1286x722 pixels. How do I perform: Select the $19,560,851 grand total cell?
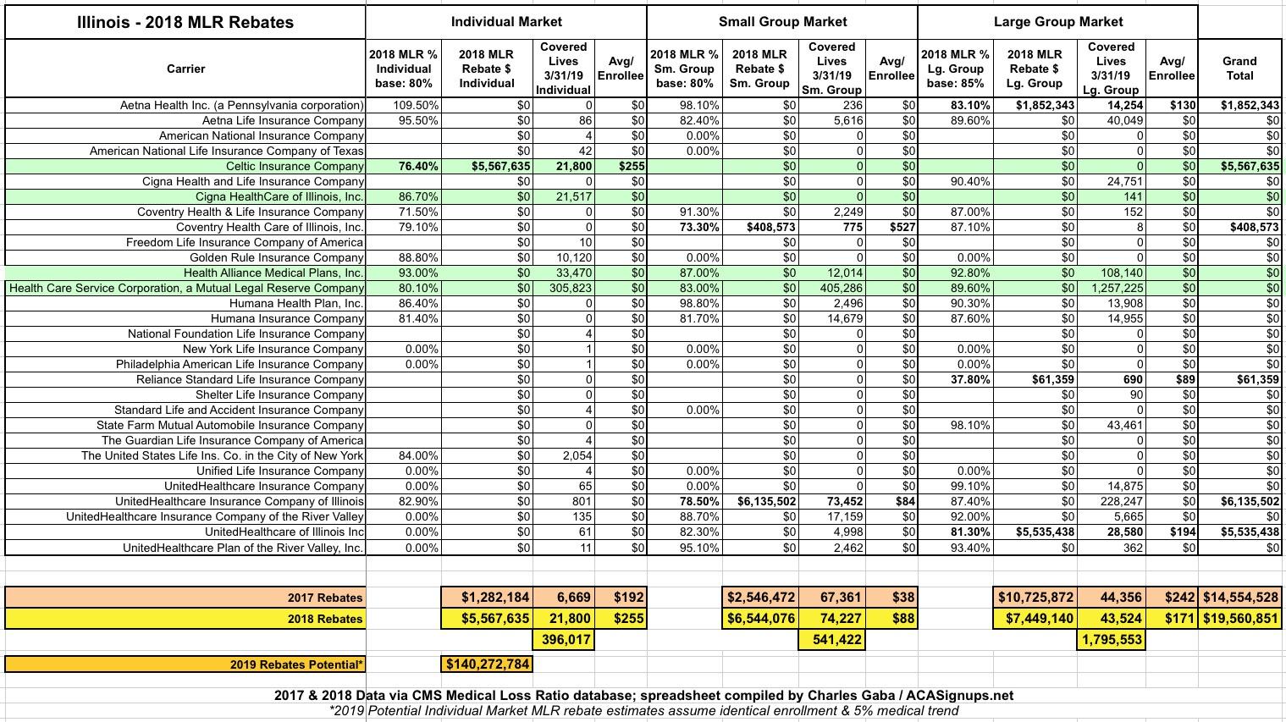coord(1239,619)
